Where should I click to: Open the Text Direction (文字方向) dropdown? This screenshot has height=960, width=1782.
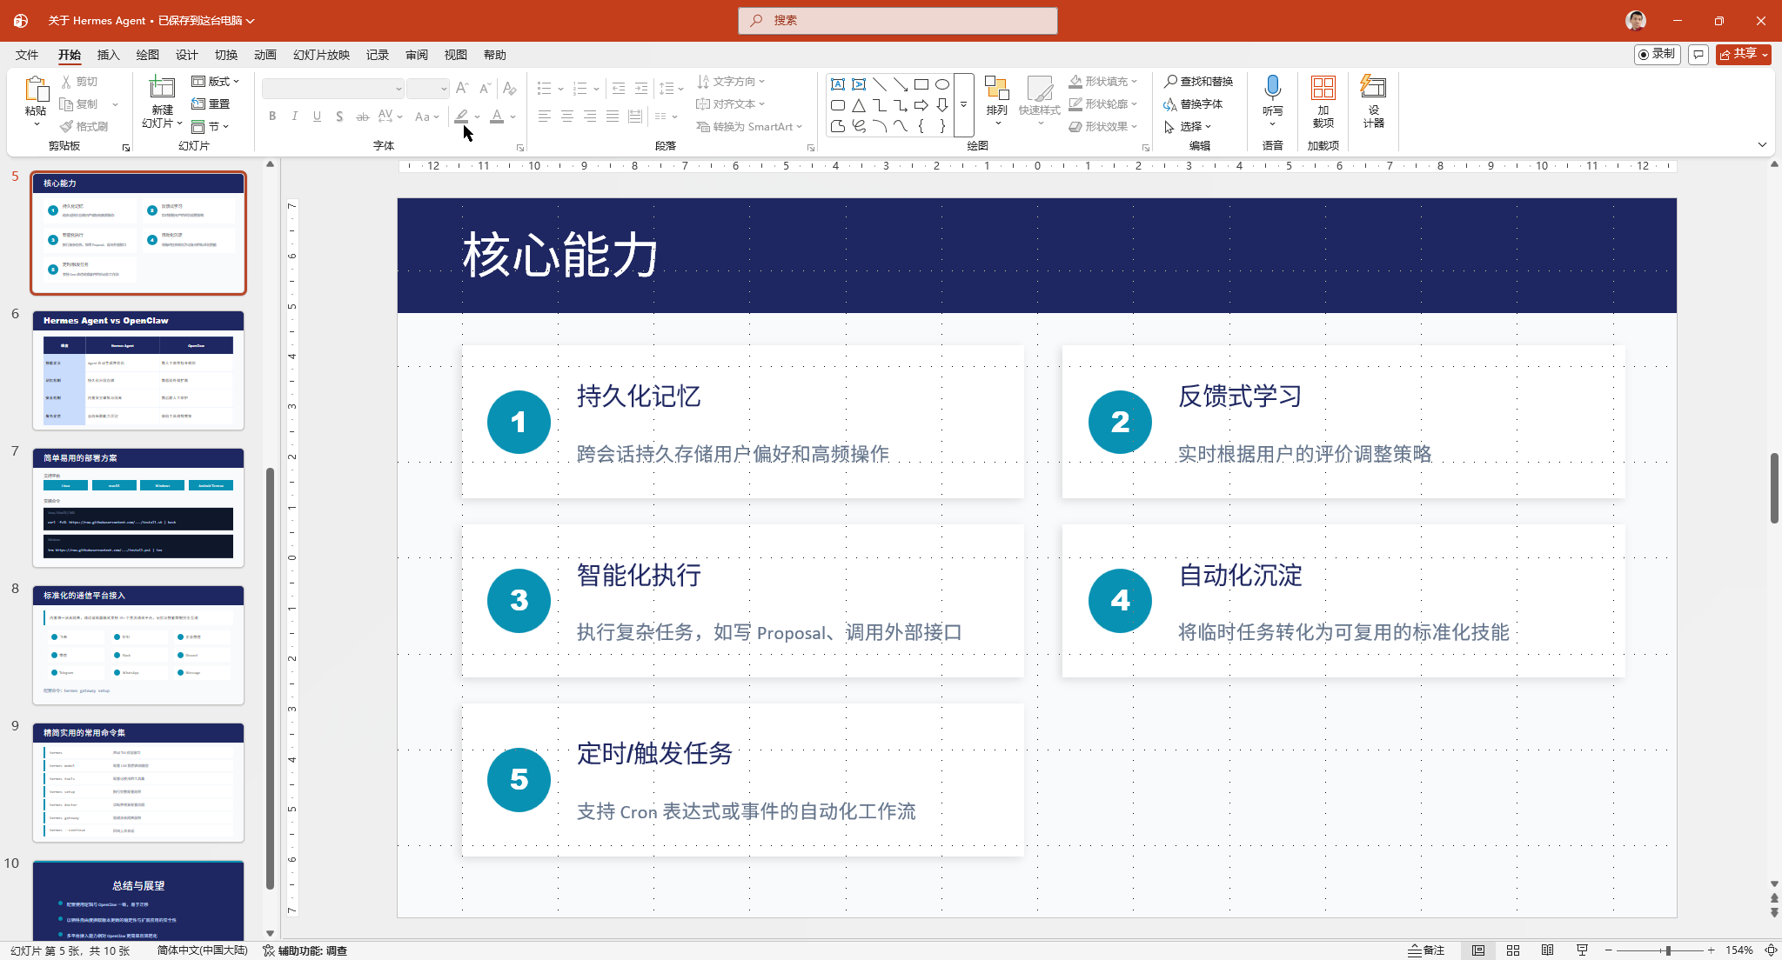[731, 81]
